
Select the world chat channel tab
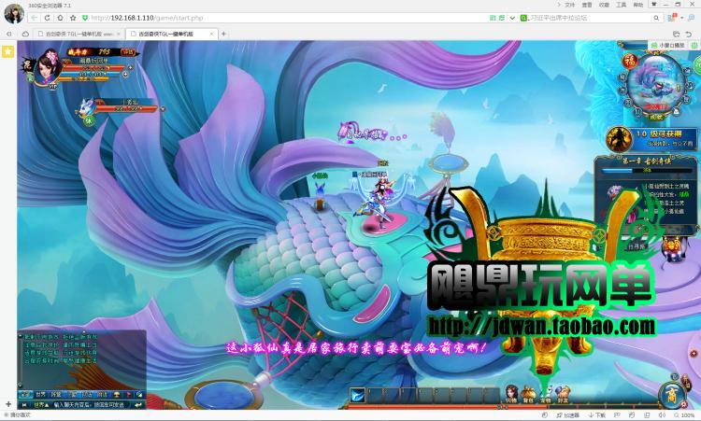coord(40,394)
